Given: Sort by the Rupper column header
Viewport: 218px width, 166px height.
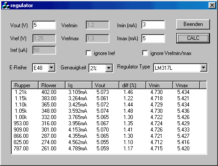Looking at the screenshot, I should [x=25, y=85].
